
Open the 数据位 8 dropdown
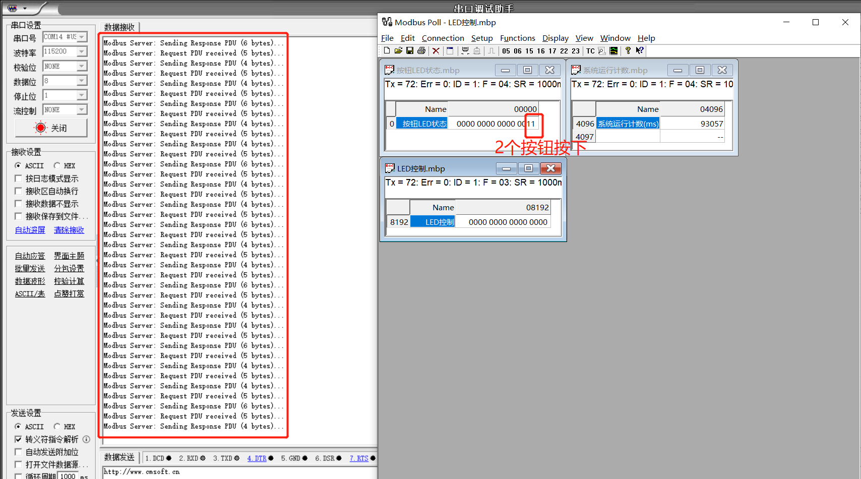pyautogui.click(x=82, y=81)
